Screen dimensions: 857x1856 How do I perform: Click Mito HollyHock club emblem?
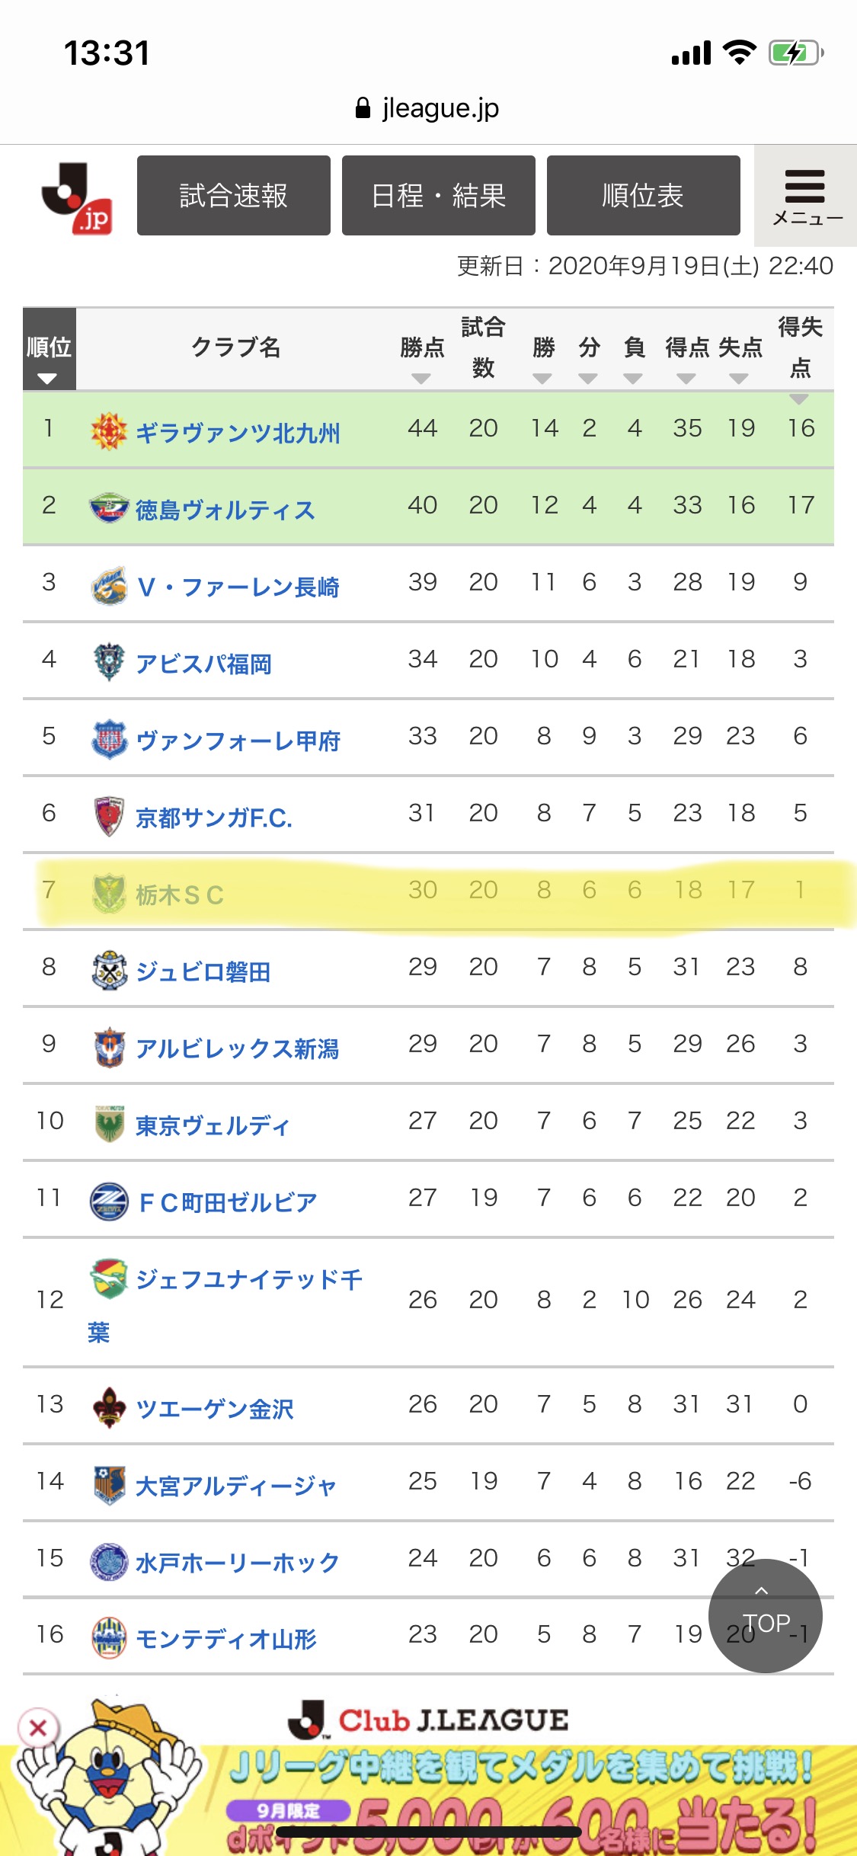[x=109, y=1561]
